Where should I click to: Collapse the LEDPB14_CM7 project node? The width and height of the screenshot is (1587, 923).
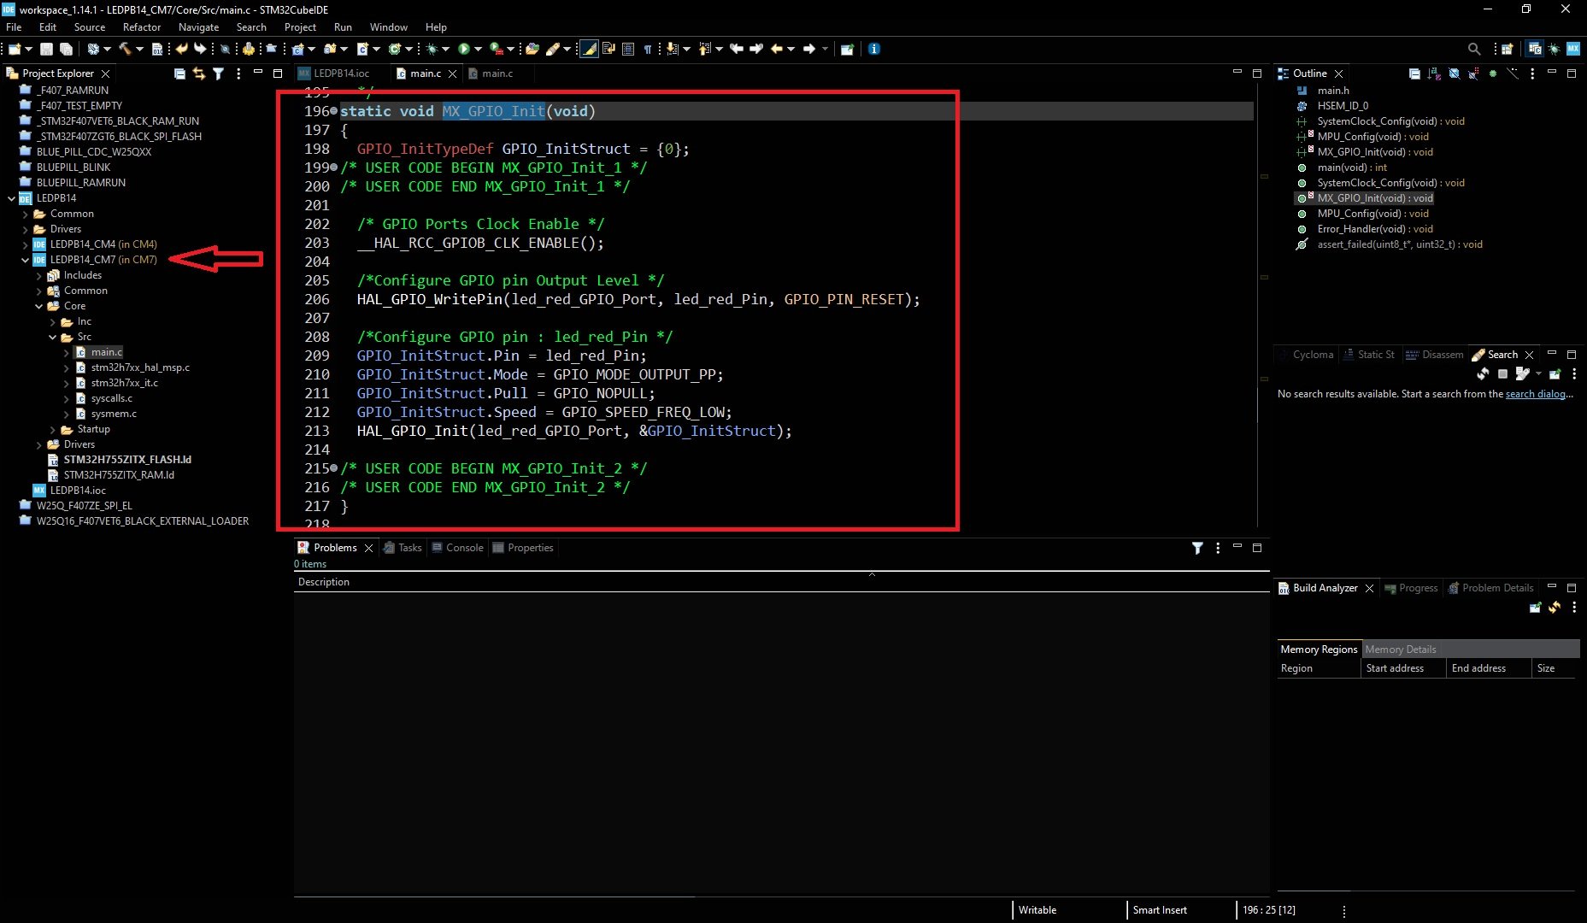pyautogui.click(x=26, y=260)
